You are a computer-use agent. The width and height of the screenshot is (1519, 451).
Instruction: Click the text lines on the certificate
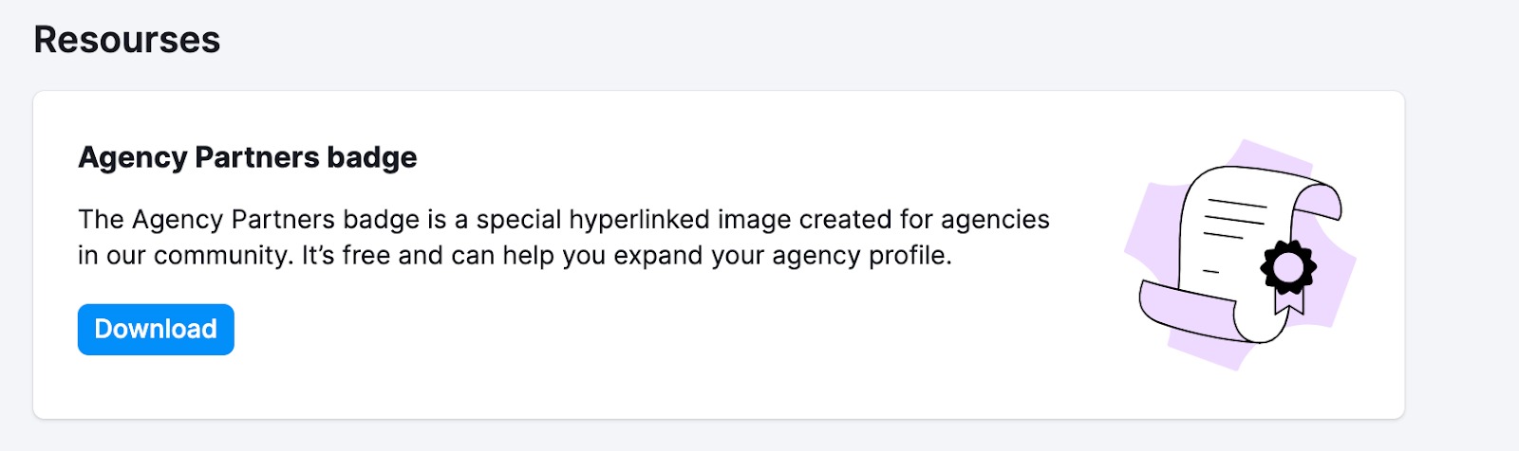pos(1235,219)
